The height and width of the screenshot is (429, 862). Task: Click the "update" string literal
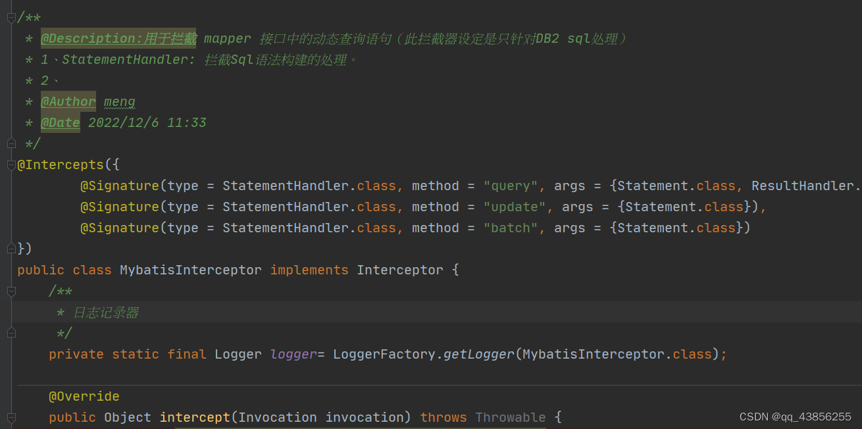(x=515, y=207)
